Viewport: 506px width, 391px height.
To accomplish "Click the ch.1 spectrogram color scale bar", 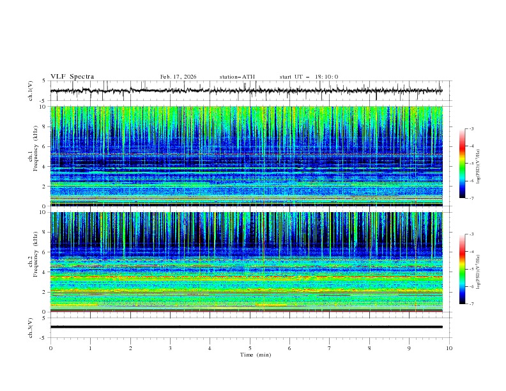I will click(x=462, y=164).
